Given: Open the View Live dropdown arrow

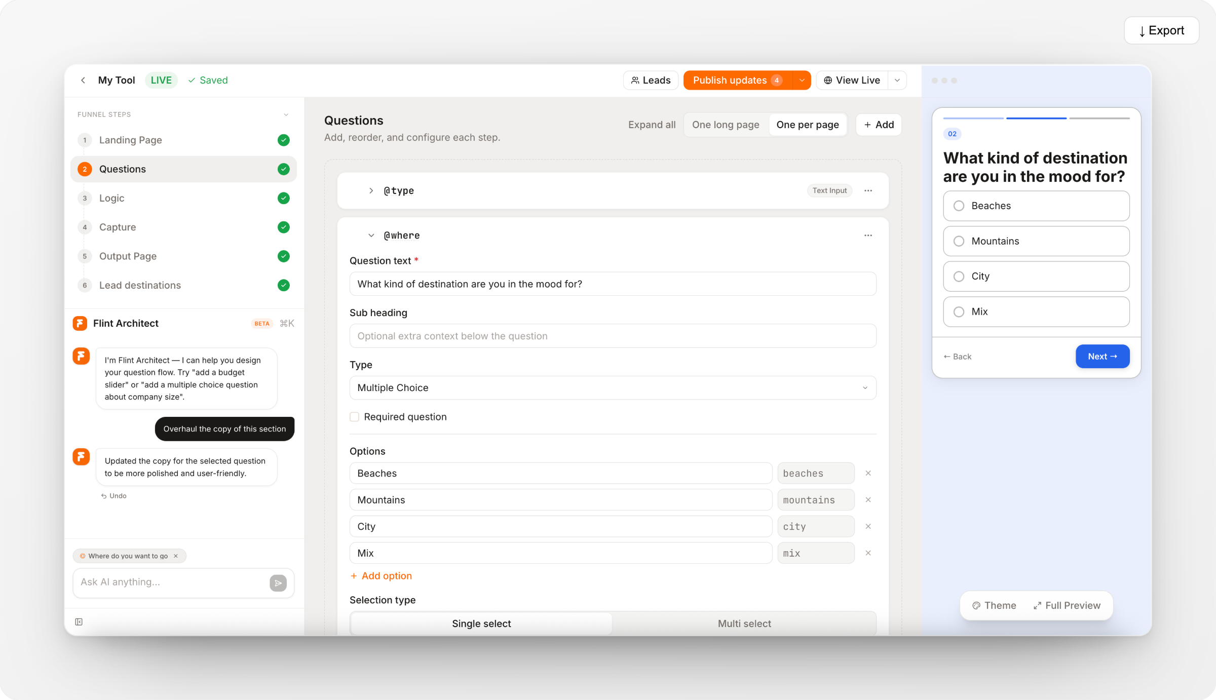Looking at the screenshot, I should click(x=897, y=80).
